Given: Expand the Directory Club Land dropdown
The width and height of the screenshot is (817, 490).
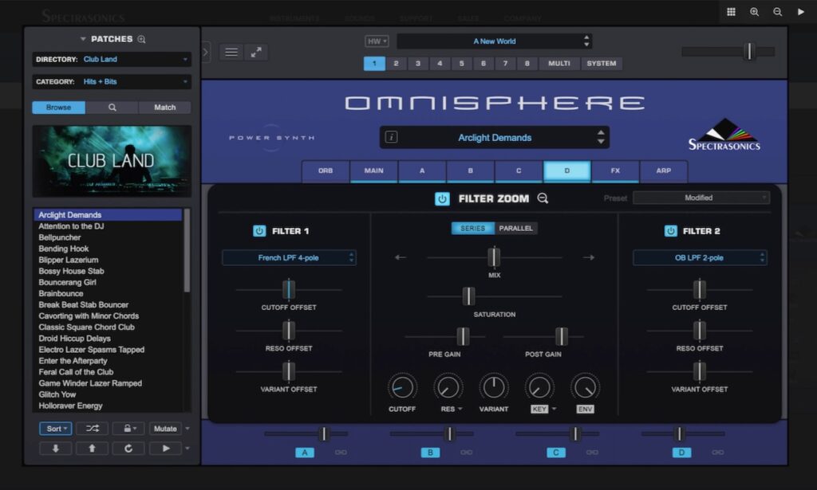Looking at the screenshot, I should [x=112, y=59].
